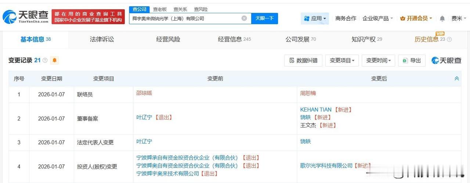Open the 宁波舜宇奥来技术有限公司 link
The height and width of the screenshot is (183, 470).
(x=168, y=173)
